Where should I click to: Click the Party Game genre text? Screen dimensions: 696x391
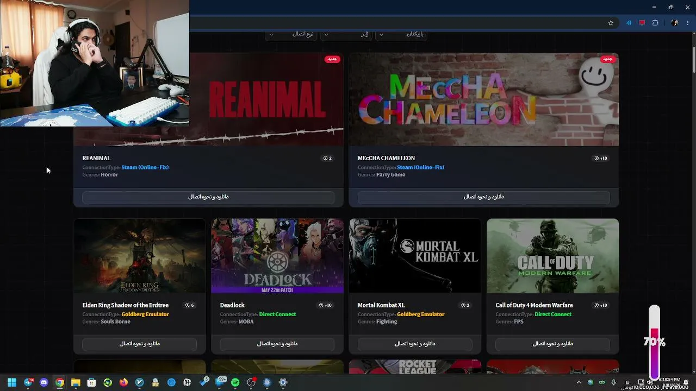pyautogui.click(x=391, y=174)
